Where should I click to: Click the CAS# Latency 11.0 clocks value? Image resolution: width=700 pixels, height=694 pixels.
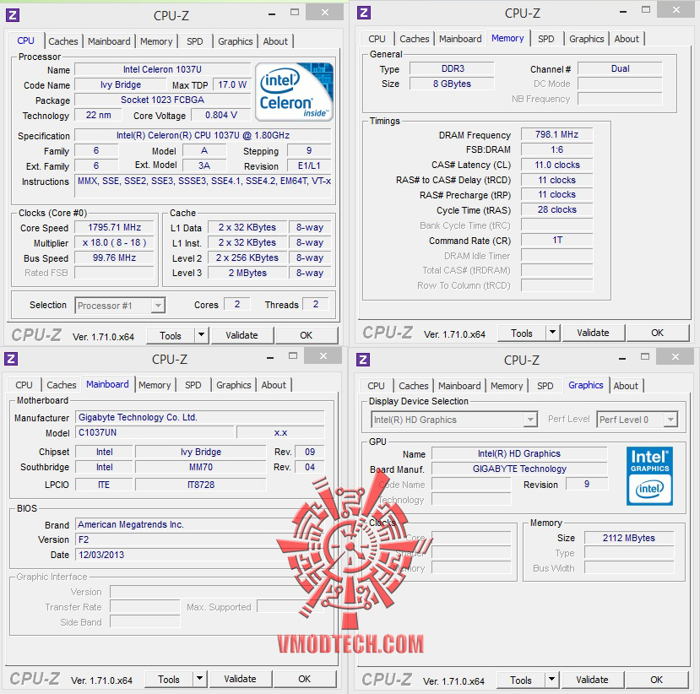pyautogui.click(x=556, y=165)
